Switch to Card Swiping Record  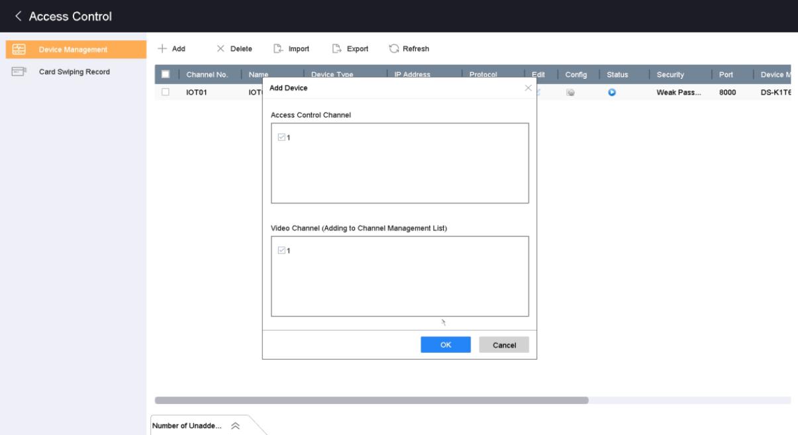tap(73, 72)
